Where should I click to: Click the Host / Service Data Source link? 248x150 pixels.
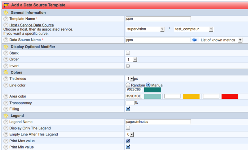pyautogui.click(x=32, y=25)
